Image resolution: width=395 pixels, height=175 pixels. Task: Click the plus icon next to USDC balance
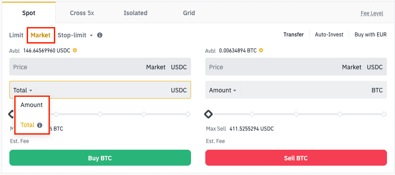(75, 50)
